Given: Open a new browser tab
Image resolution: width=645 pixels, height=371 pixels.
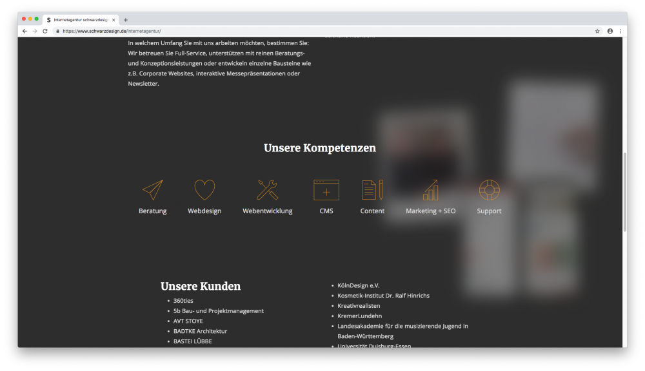Looking at the screenshot, I should click(x=125, y=19).
